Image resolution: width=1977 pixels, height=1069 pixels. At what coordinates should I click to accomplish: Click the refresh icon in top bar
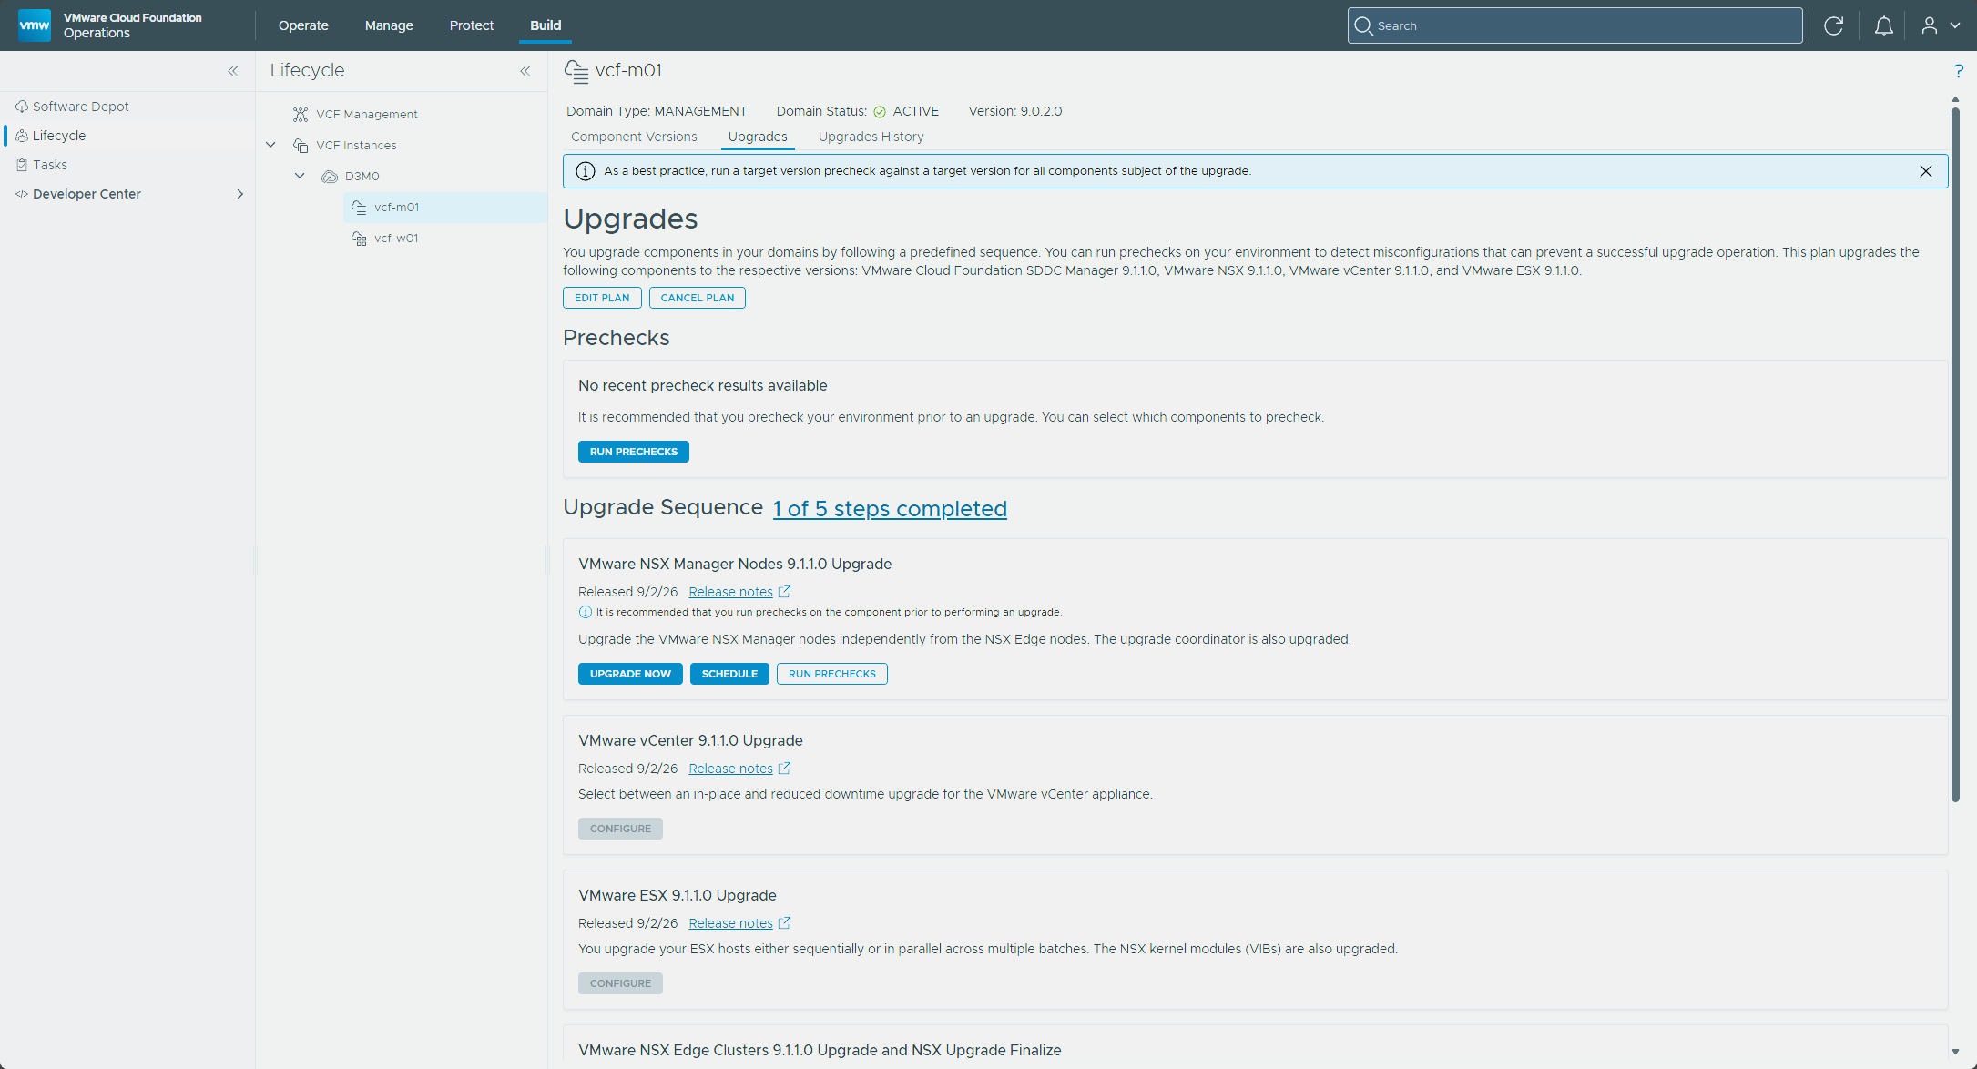(1833, 25)
